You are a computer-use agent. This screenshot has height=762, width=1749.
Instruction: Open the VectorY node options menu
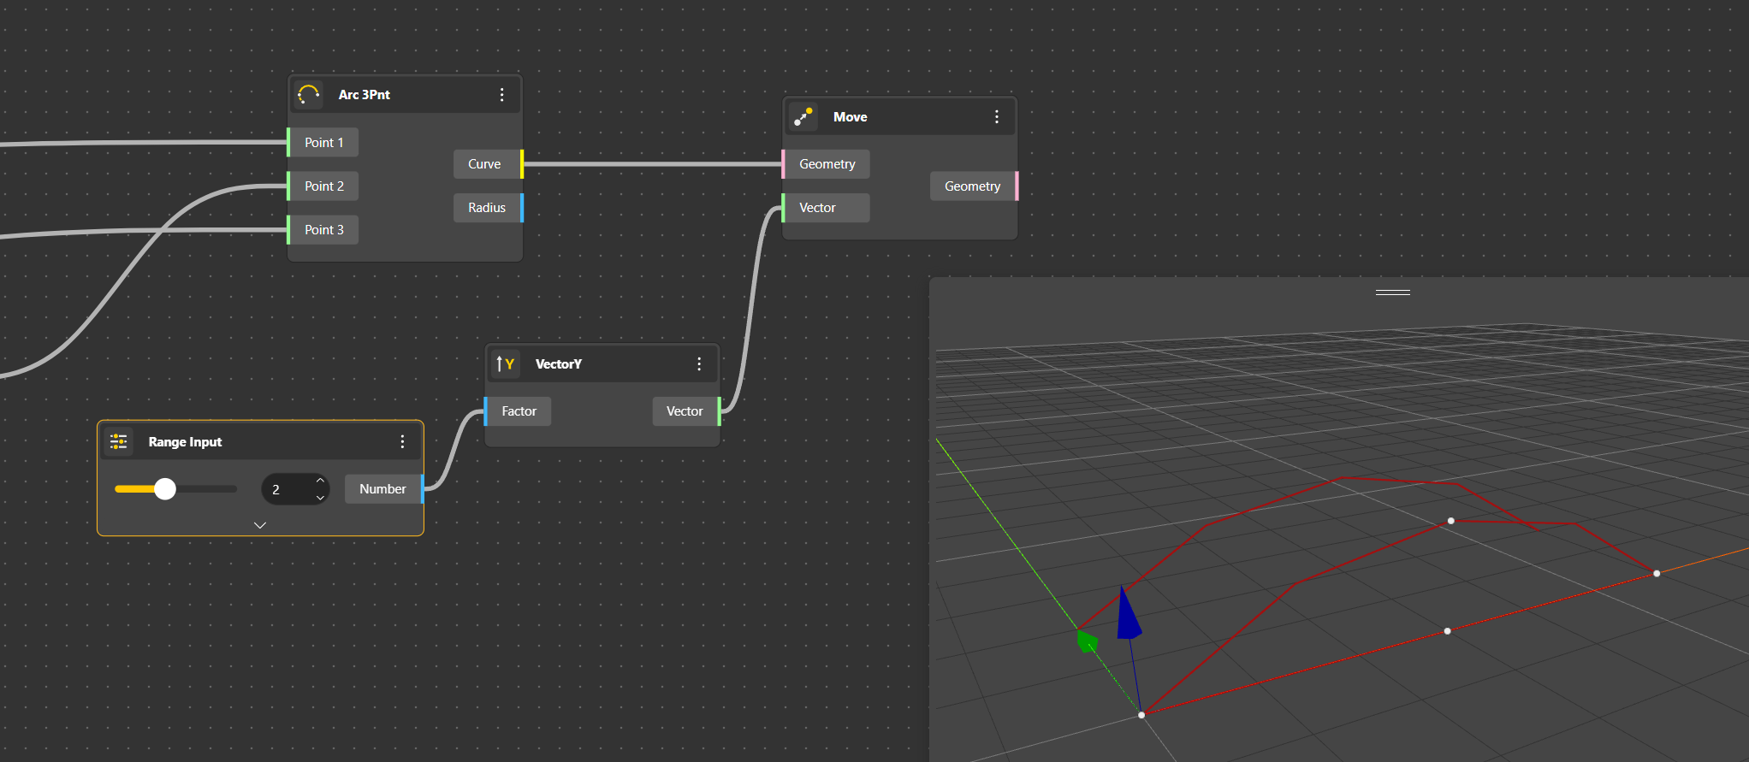(699, 364)
